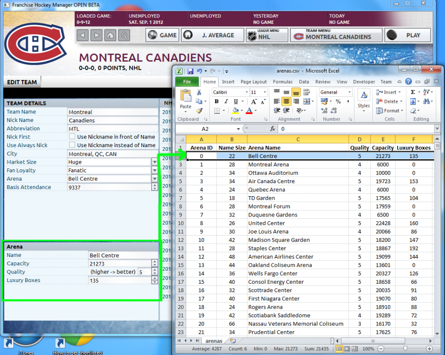Switch to Page Layout view in status bar

(347, 348)
